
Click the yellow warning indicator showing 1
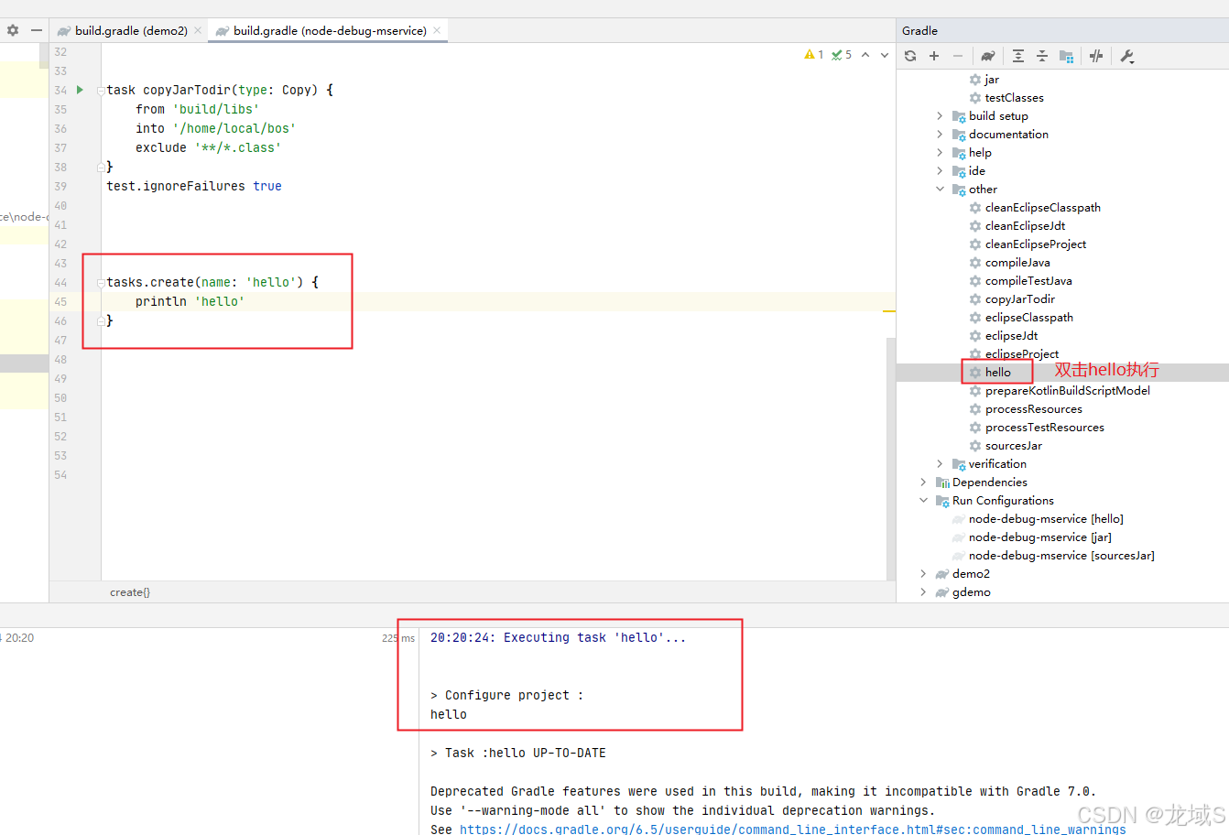813,54
